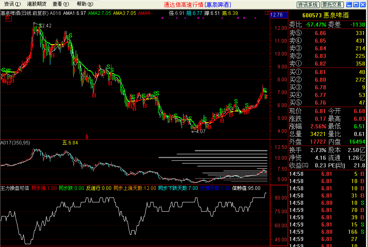This screenshot has height=247, width=368.
Task: Click the yellow 五:6.84 label
Action: point(70,143)
